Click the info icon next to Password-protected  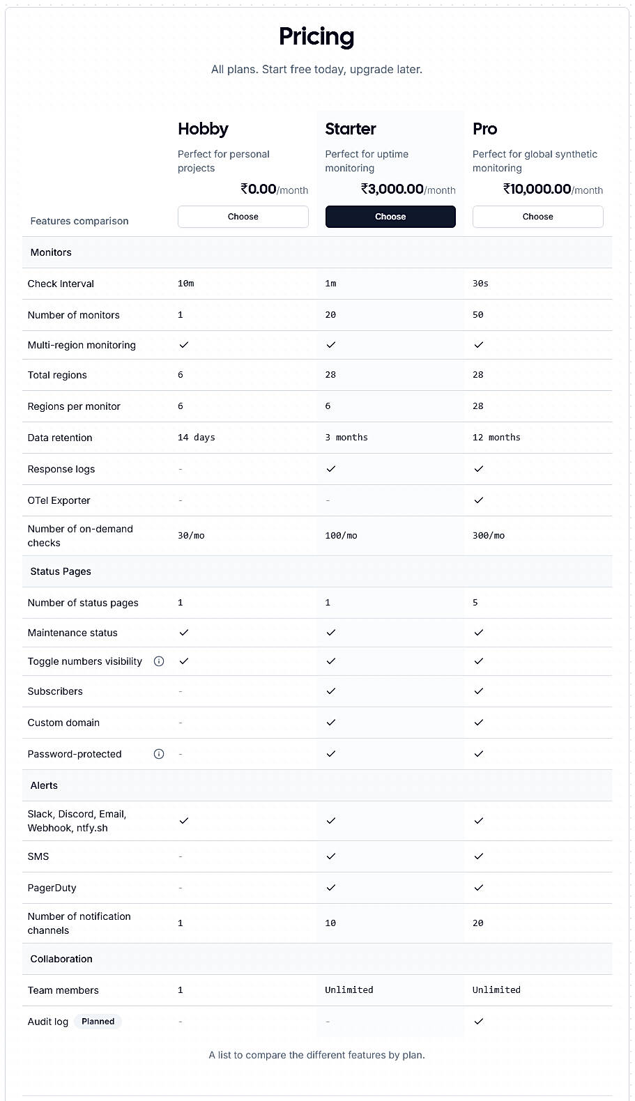[159, 753]
